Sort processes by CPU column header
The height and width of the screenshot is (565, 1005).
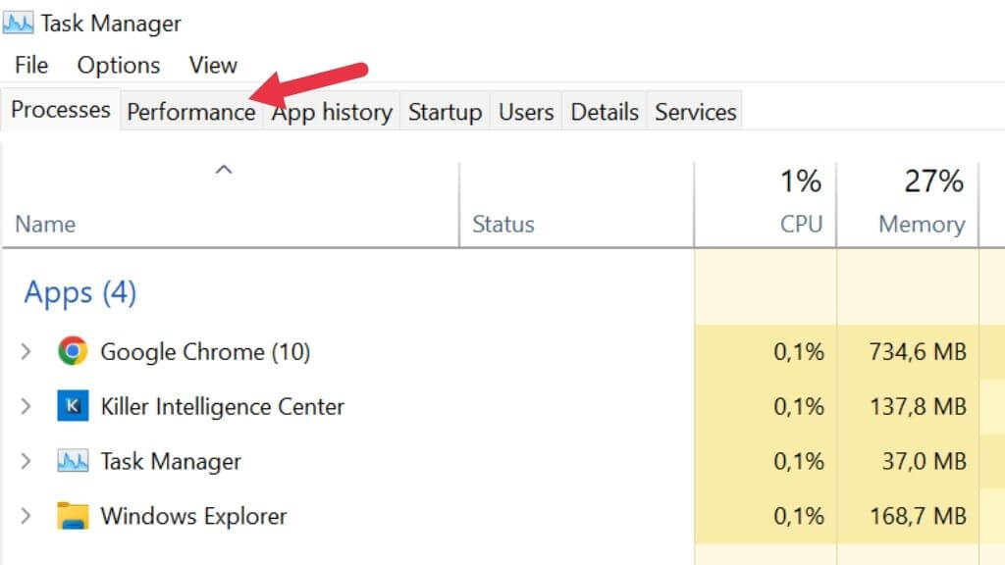[801, 225]
